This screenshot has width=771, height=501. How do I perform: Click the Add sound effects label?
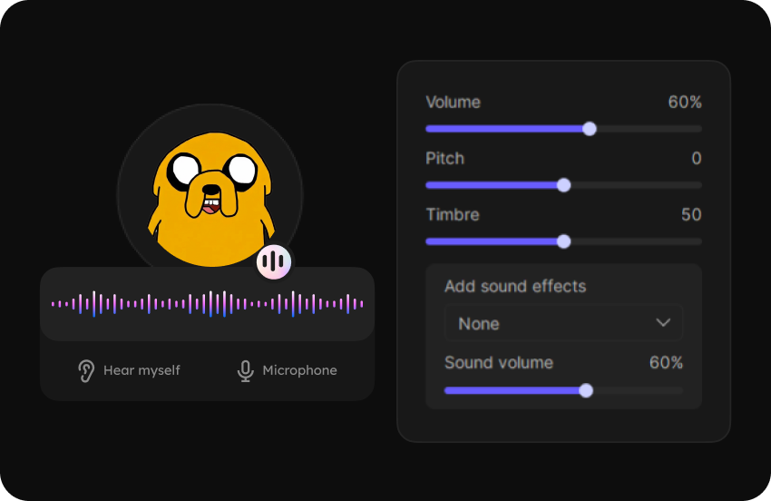tap(515, 287)
